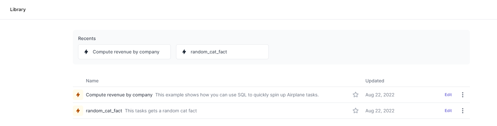The width and height of the screenshot is (497, 126).
Task: Edit the Compute revenue by company task
Action: tap(448, 95)
